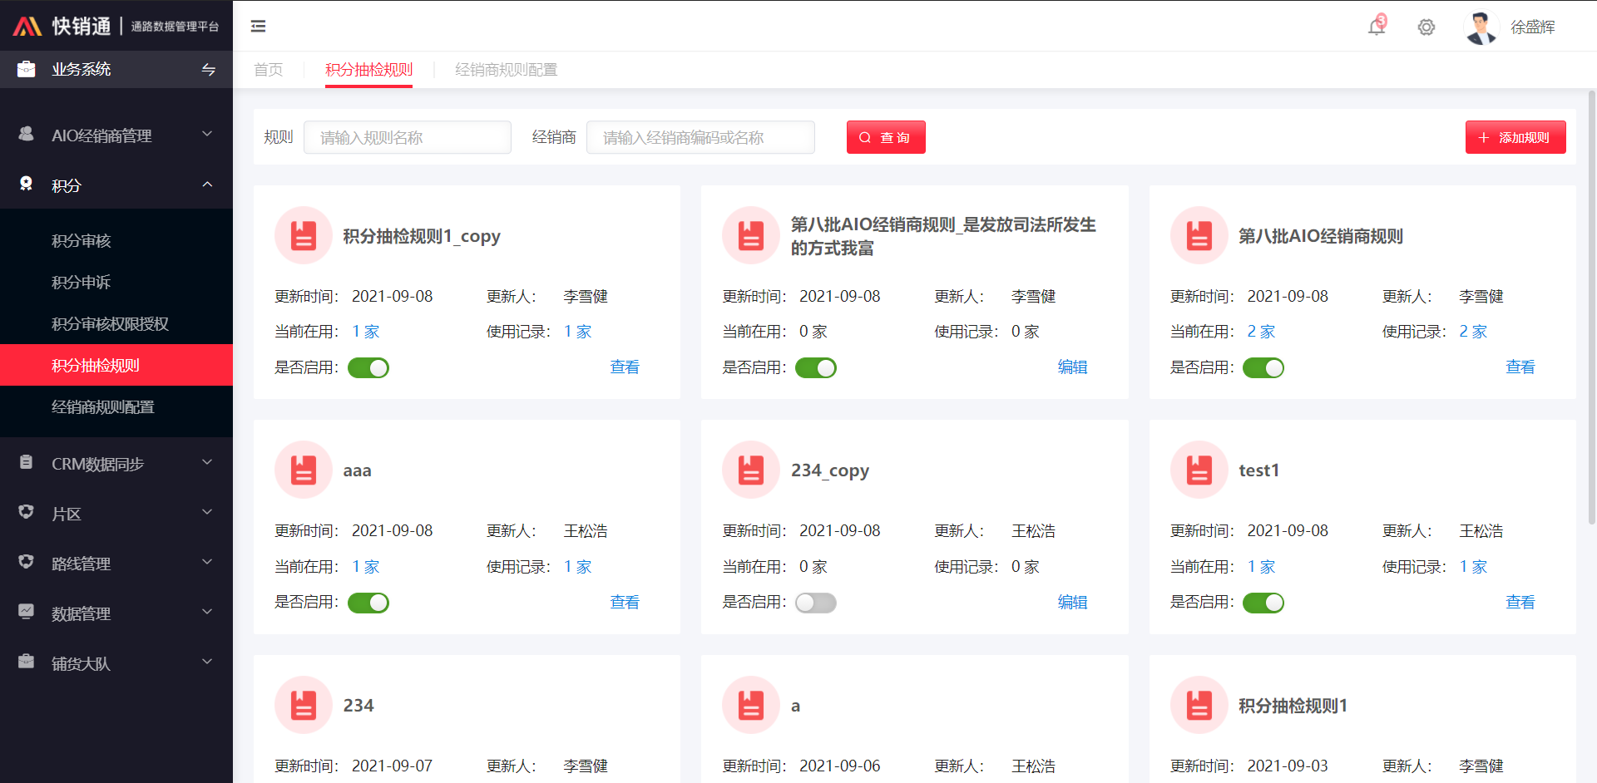
Task: Open 当前在用 1 家 on 积分抽检规则1_copy
Action: click(x=366, y=332)
